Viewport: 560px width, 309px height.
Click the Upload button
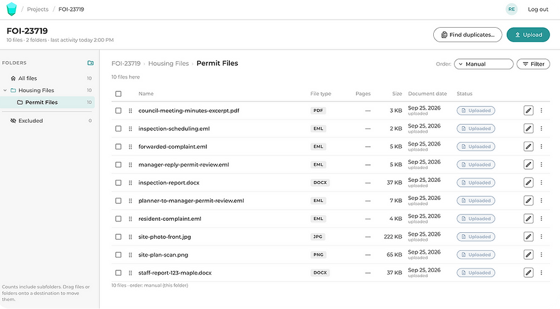(528, 35)
